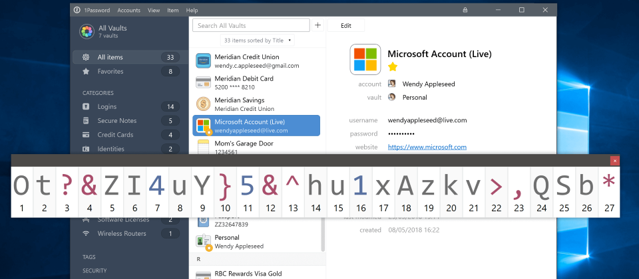This screenshot has width=639, height=279.
Task: Click the Passport item icon
Action: click(203, 221)
